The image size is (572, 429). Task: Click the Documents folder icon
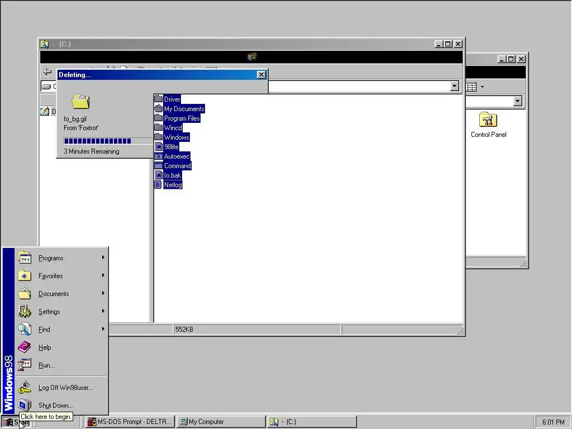point(25,293)
